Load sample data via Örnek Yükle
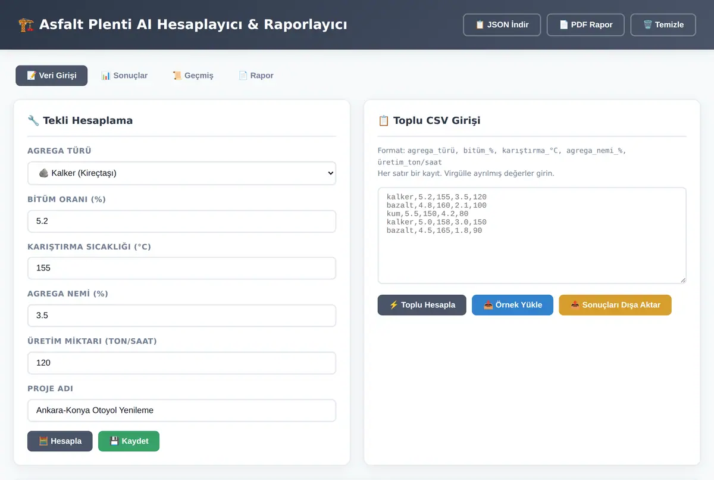Image resolution: width=714 pixels, height=480 pixels. pyautogui.click(x=512, y=305)
